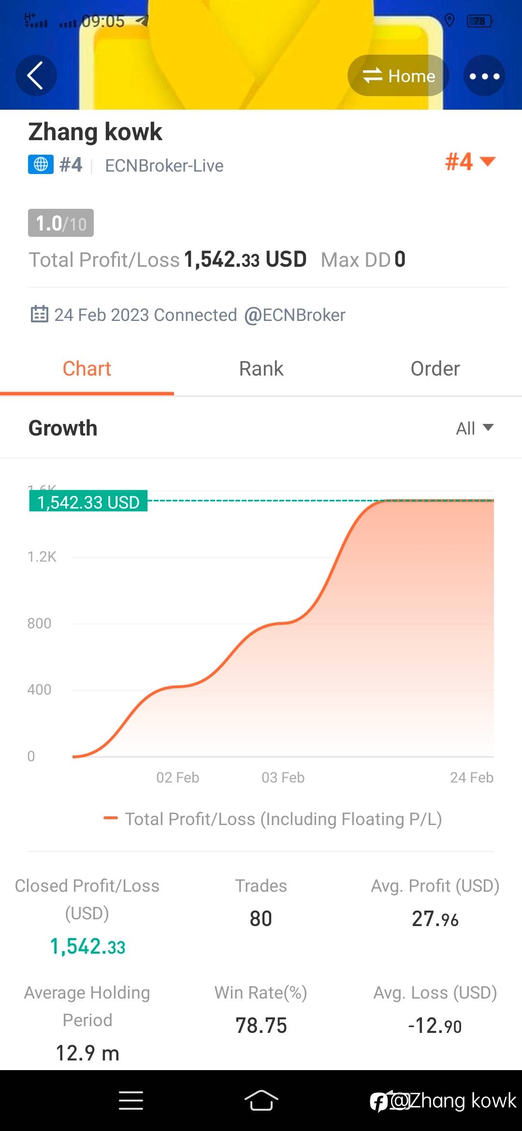This screenshot has height=1131, width=522.
Task: Toggle the Total Profit/Loss legend series
Action: click(x=273, y=819)
